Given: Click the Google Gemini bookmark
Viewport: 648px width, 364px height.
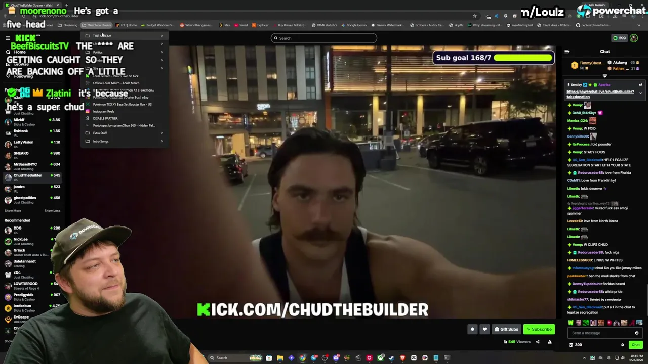Looking at the screenshot, I should pyautogui.click(x=354, y=25).
